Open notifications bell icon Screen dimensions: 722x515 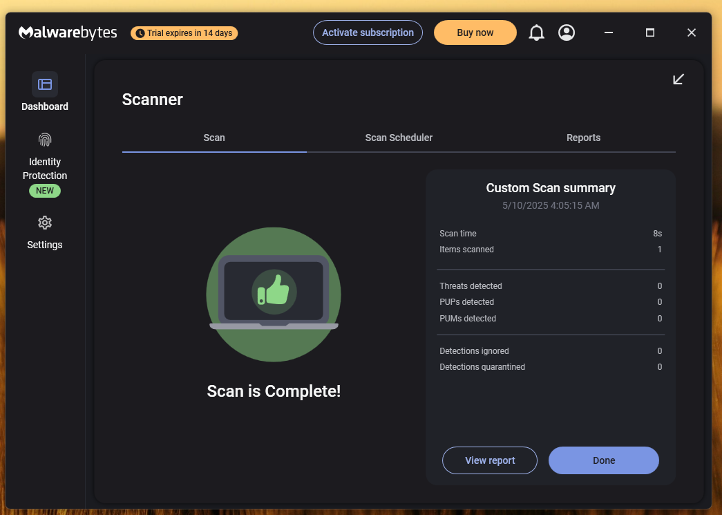536,32
